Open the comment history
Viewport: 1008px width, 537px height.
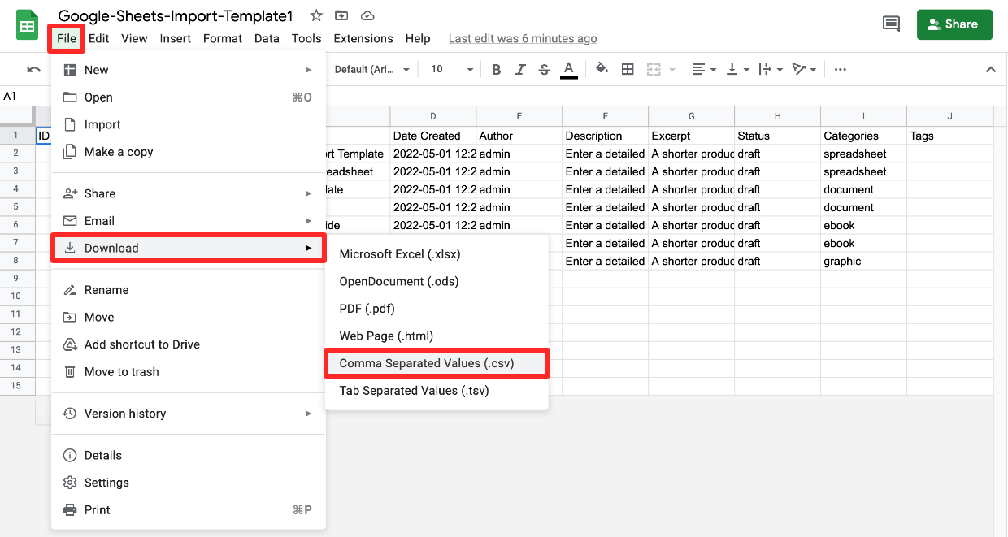click(890, 24)
